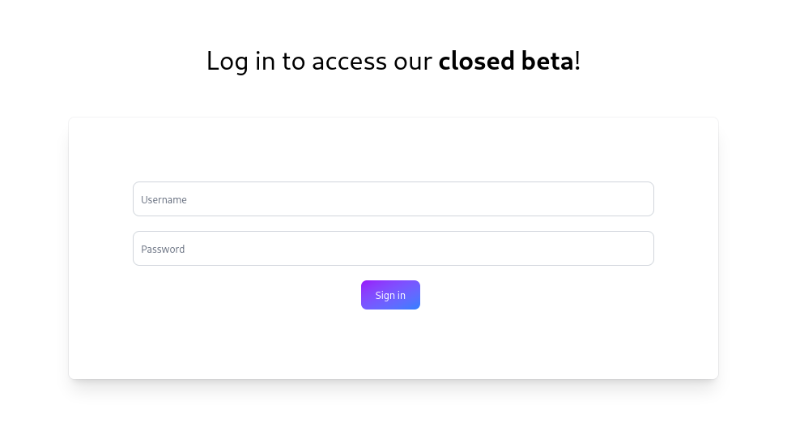Click the word "access" in the heading
This screenshot has width=787, height=444.
pos(350,62)
